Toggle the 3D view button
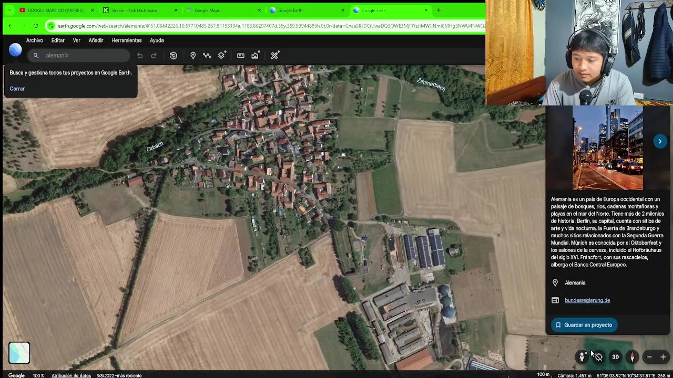 pos(615,357)
